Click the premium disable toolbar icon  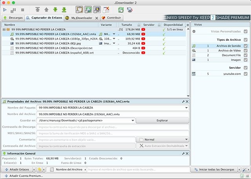(x=106, y=9)
